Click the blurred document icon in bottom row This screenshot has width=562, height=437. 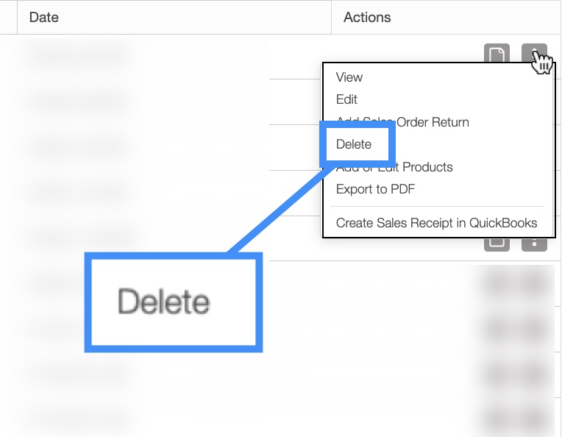click(498, 418)
